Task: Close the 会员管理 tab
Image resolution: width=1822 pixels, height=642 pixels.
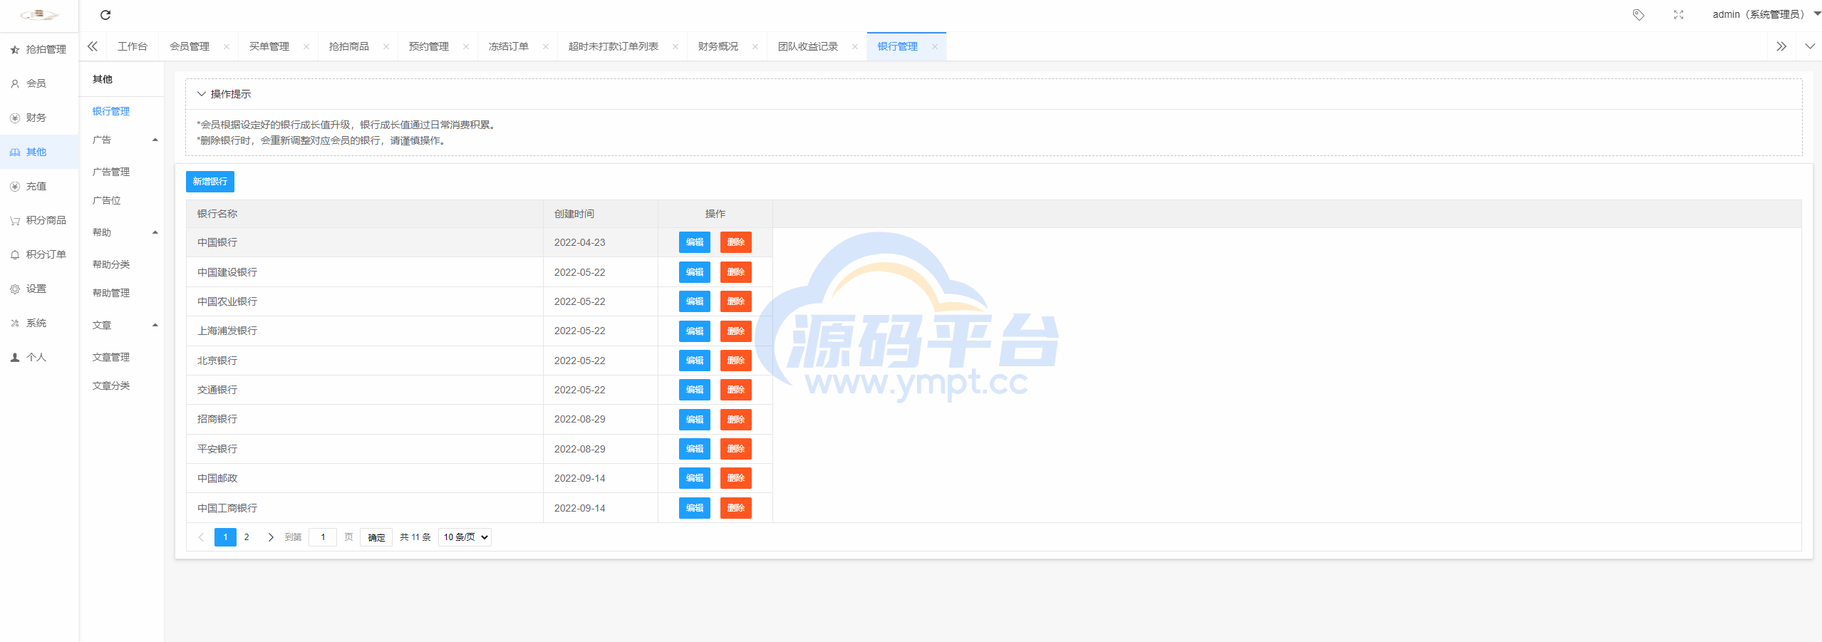Action: tap(227, 47)
